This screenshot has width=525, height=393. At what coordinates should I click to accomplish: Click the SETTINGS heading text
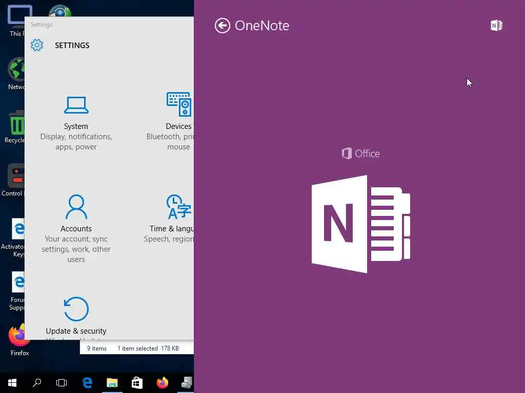72,46
